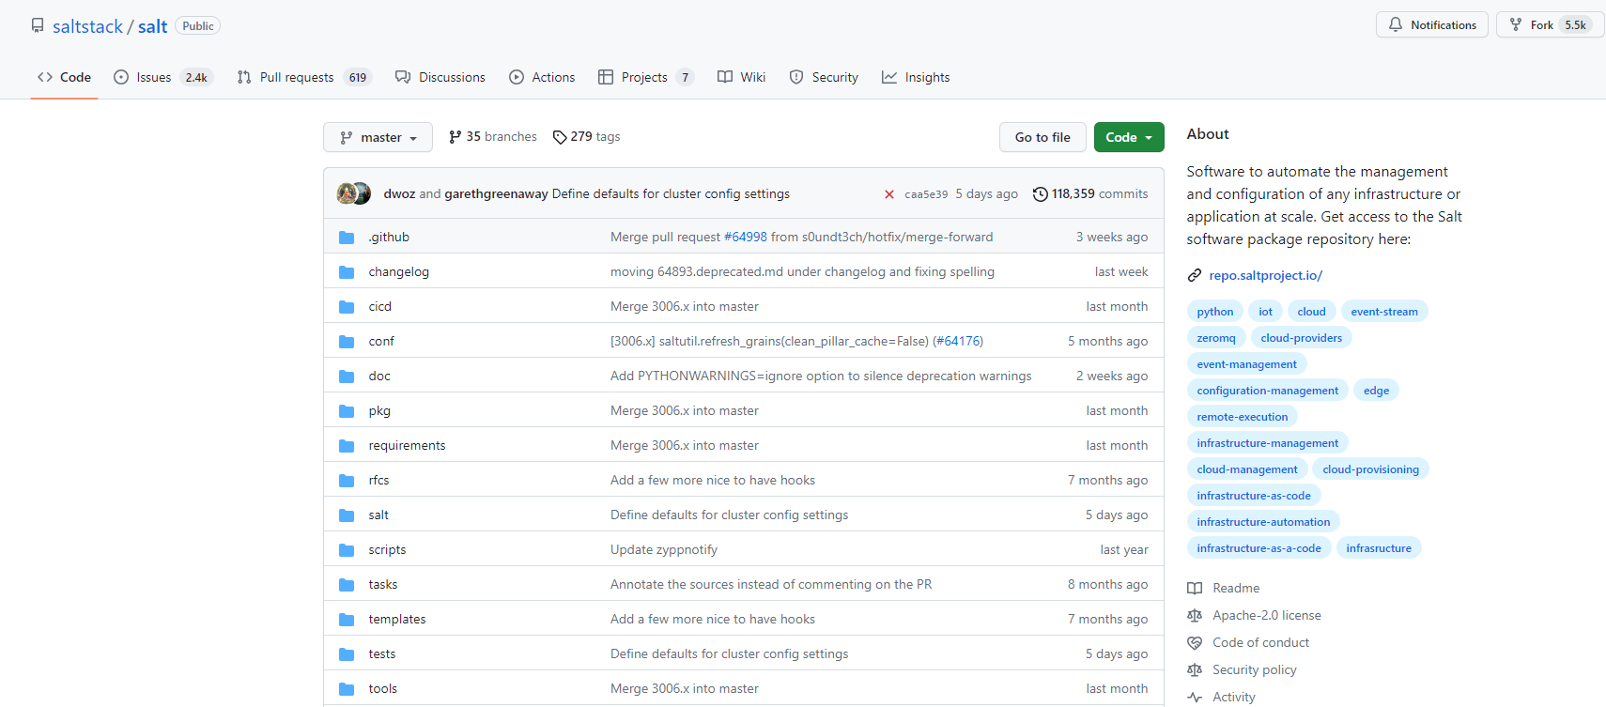
Task: Select the python topic tag
Action: pyautogui.click(x=1215, y=312)
